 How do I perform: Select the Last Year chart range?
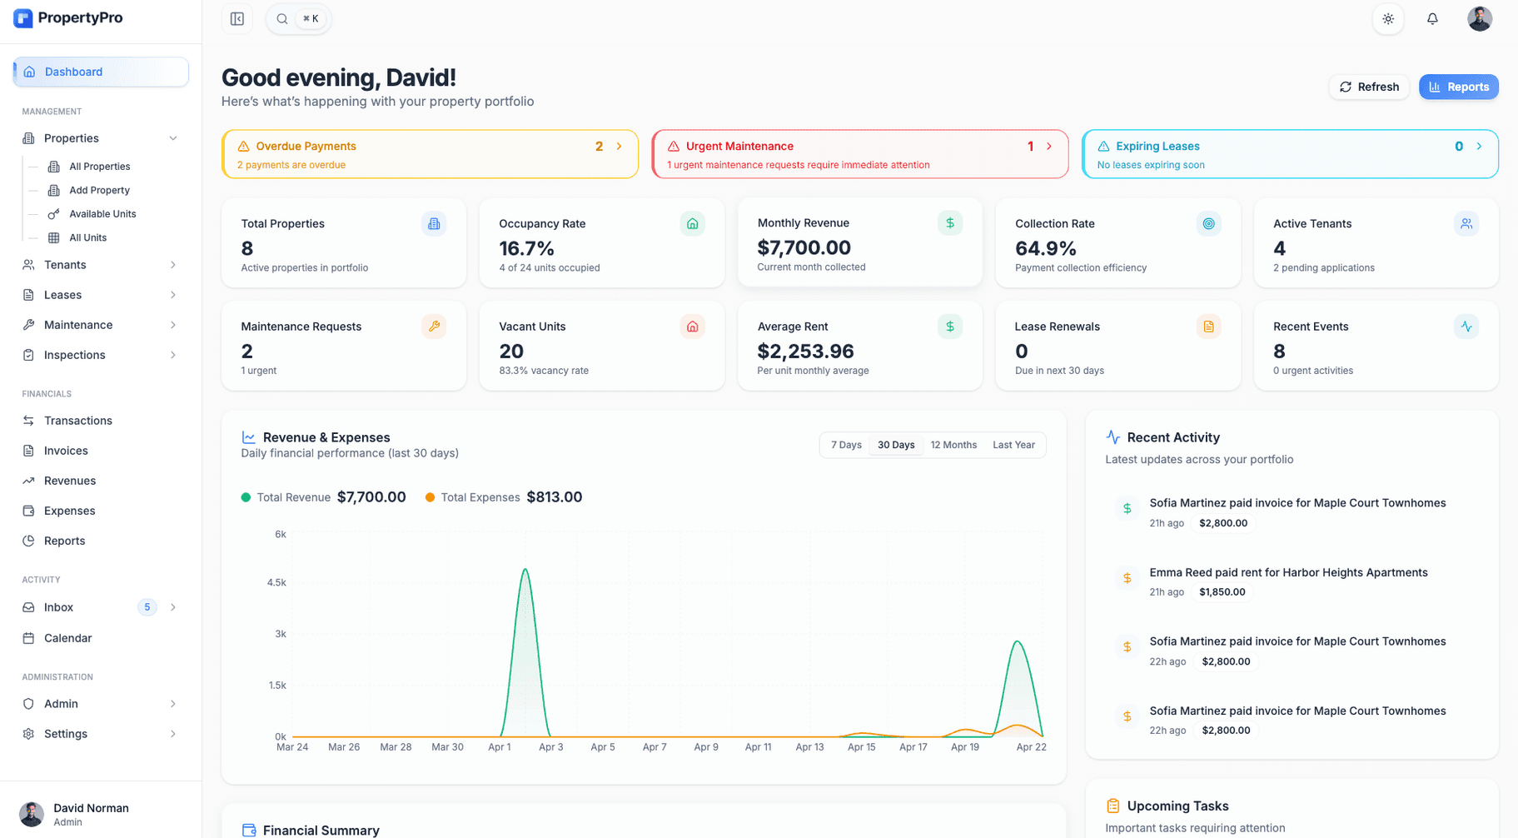[x=1013, y=445]
